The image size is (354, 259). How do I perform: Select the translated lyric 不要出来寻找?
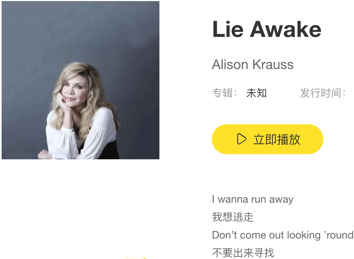243,253
